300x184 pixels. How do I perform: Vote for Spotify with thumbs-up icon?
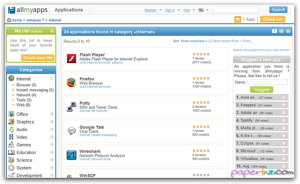pos(284,120)
